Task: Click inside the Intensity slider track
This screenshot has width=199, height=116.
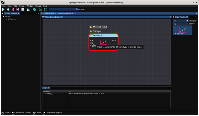Action: tap(63, 9)
